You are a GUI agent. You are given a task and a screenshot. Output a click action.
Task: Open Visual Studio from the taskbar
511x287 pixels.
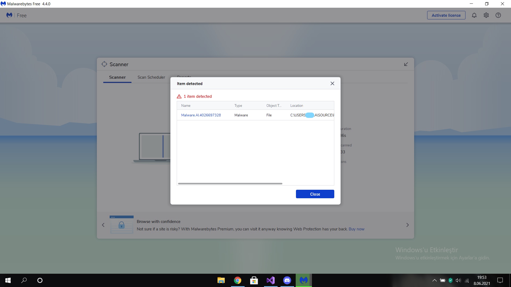[270, 280]
